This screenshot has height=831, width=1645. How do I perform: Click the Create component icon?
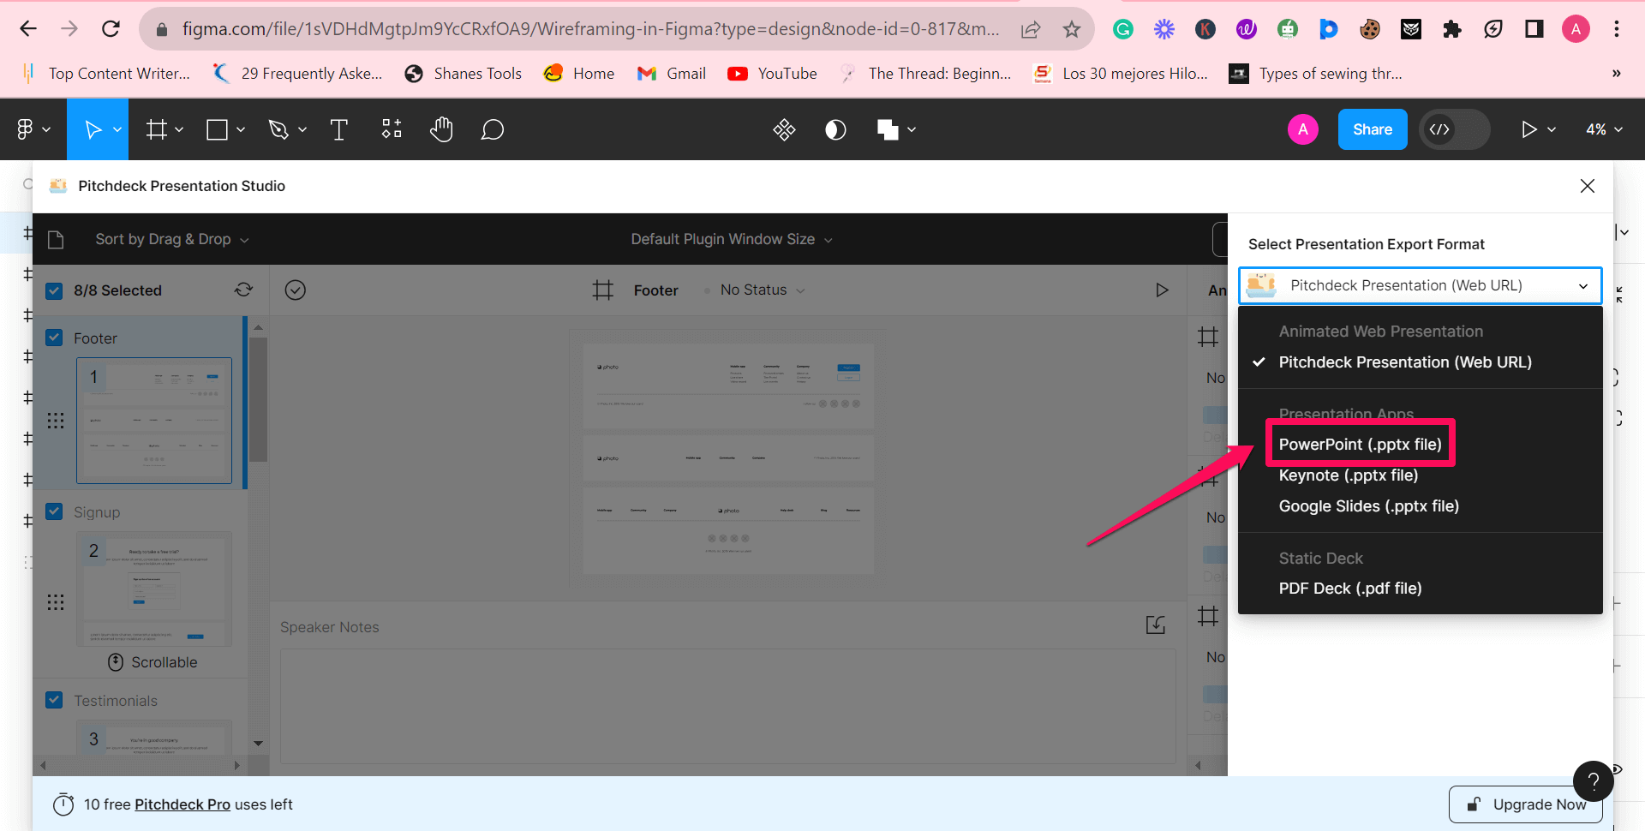(784, 129)
